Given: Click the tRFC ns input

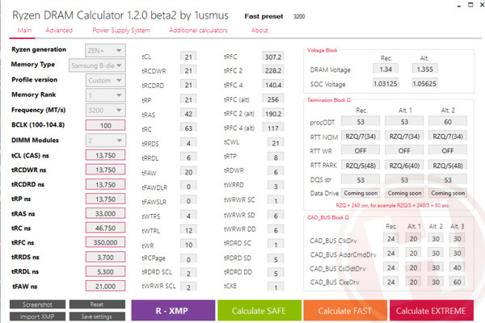Looking at the screenshot, I should pos(105,242).
